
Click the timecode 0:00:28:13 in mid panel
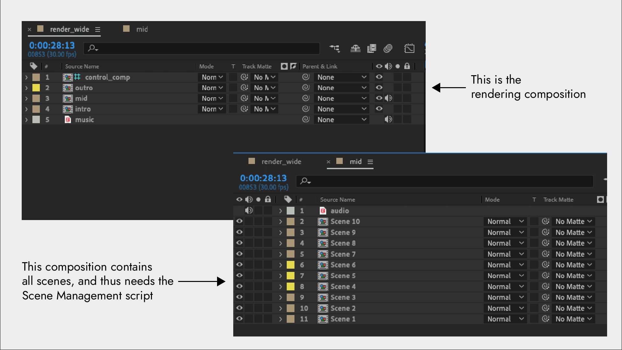click(263, 178)
